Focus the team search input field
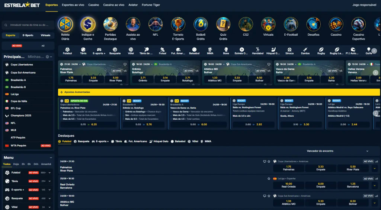The height and width of the screenshot is (210, 381). coord(28,25)
